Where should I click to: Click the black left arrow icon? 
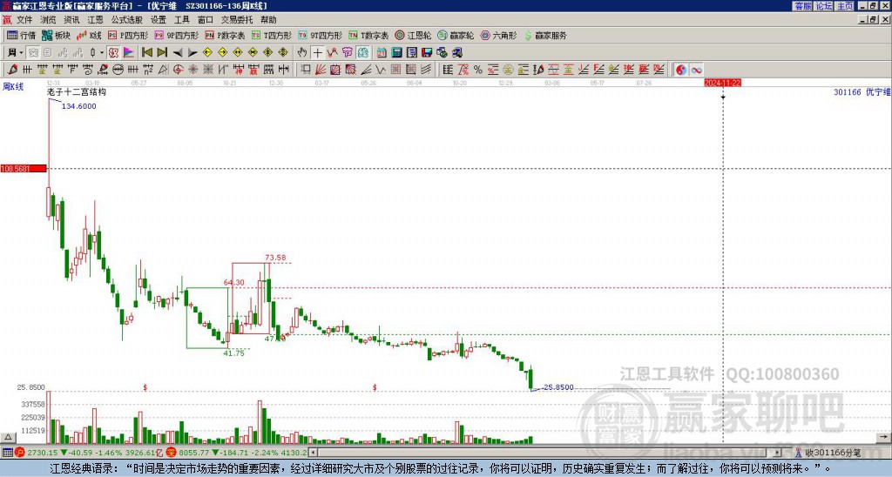178,52
